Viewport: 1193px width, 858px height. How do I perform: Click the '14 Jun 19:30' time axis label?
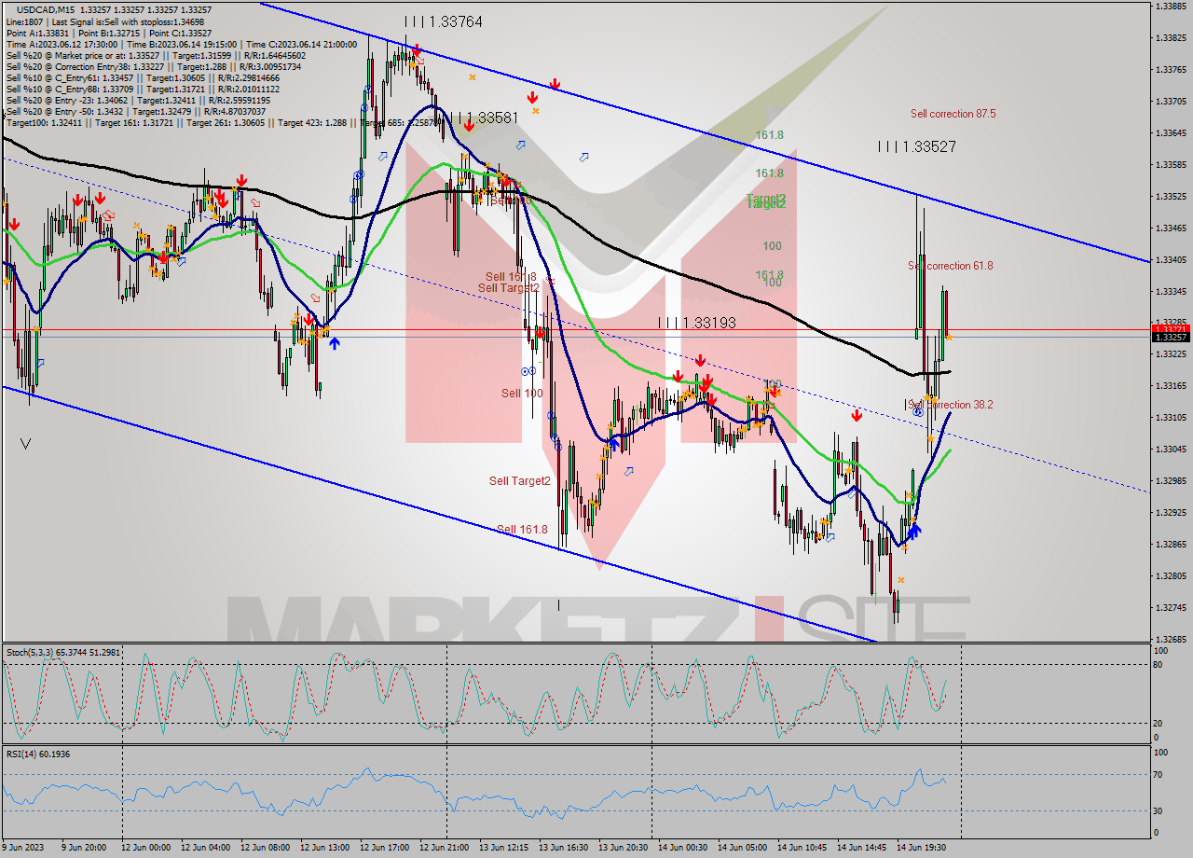coord(923,848)
